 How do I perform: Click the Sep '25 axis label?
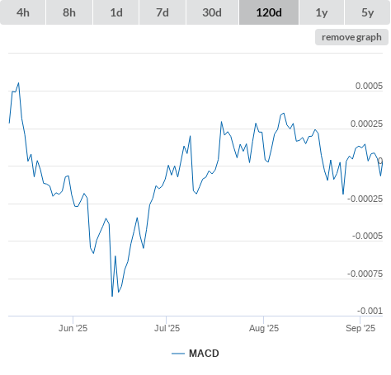[360, 328]
